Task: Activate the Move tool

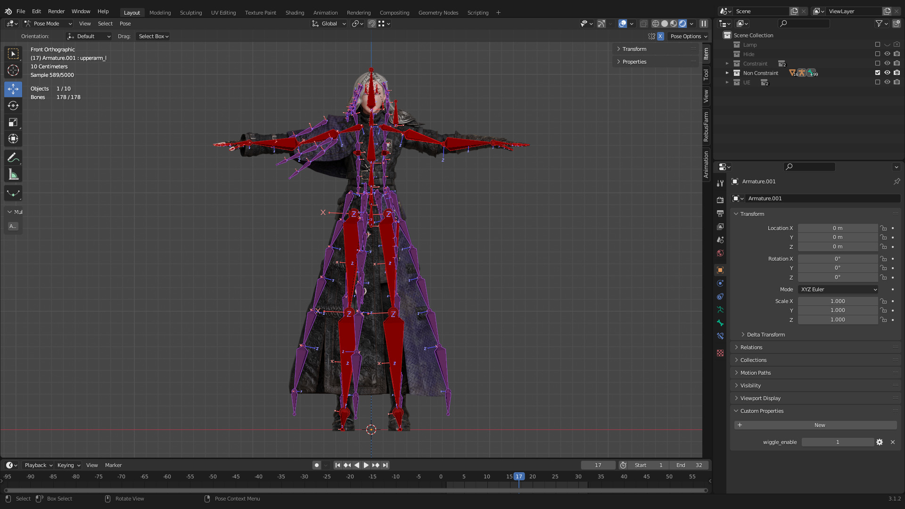Action: pos(13,89)
